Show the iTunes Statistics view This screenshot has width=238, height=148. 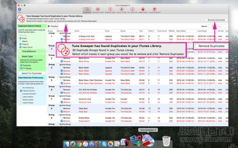click(x=154, y=10)
